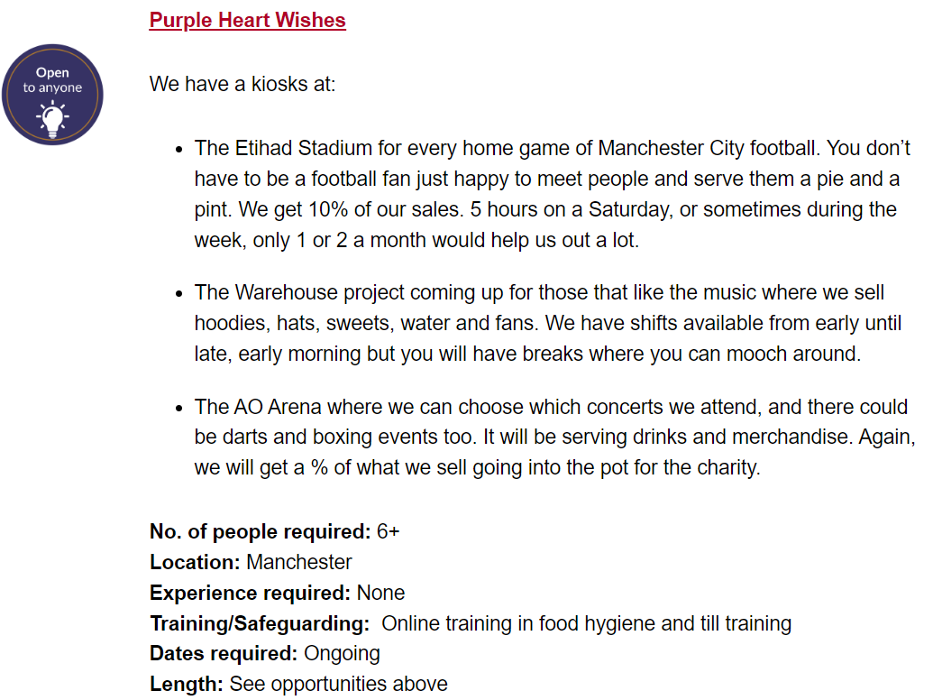Click the "Ongoing" dates value
Viewport: 933px width, 700px height.
(342, 654)
